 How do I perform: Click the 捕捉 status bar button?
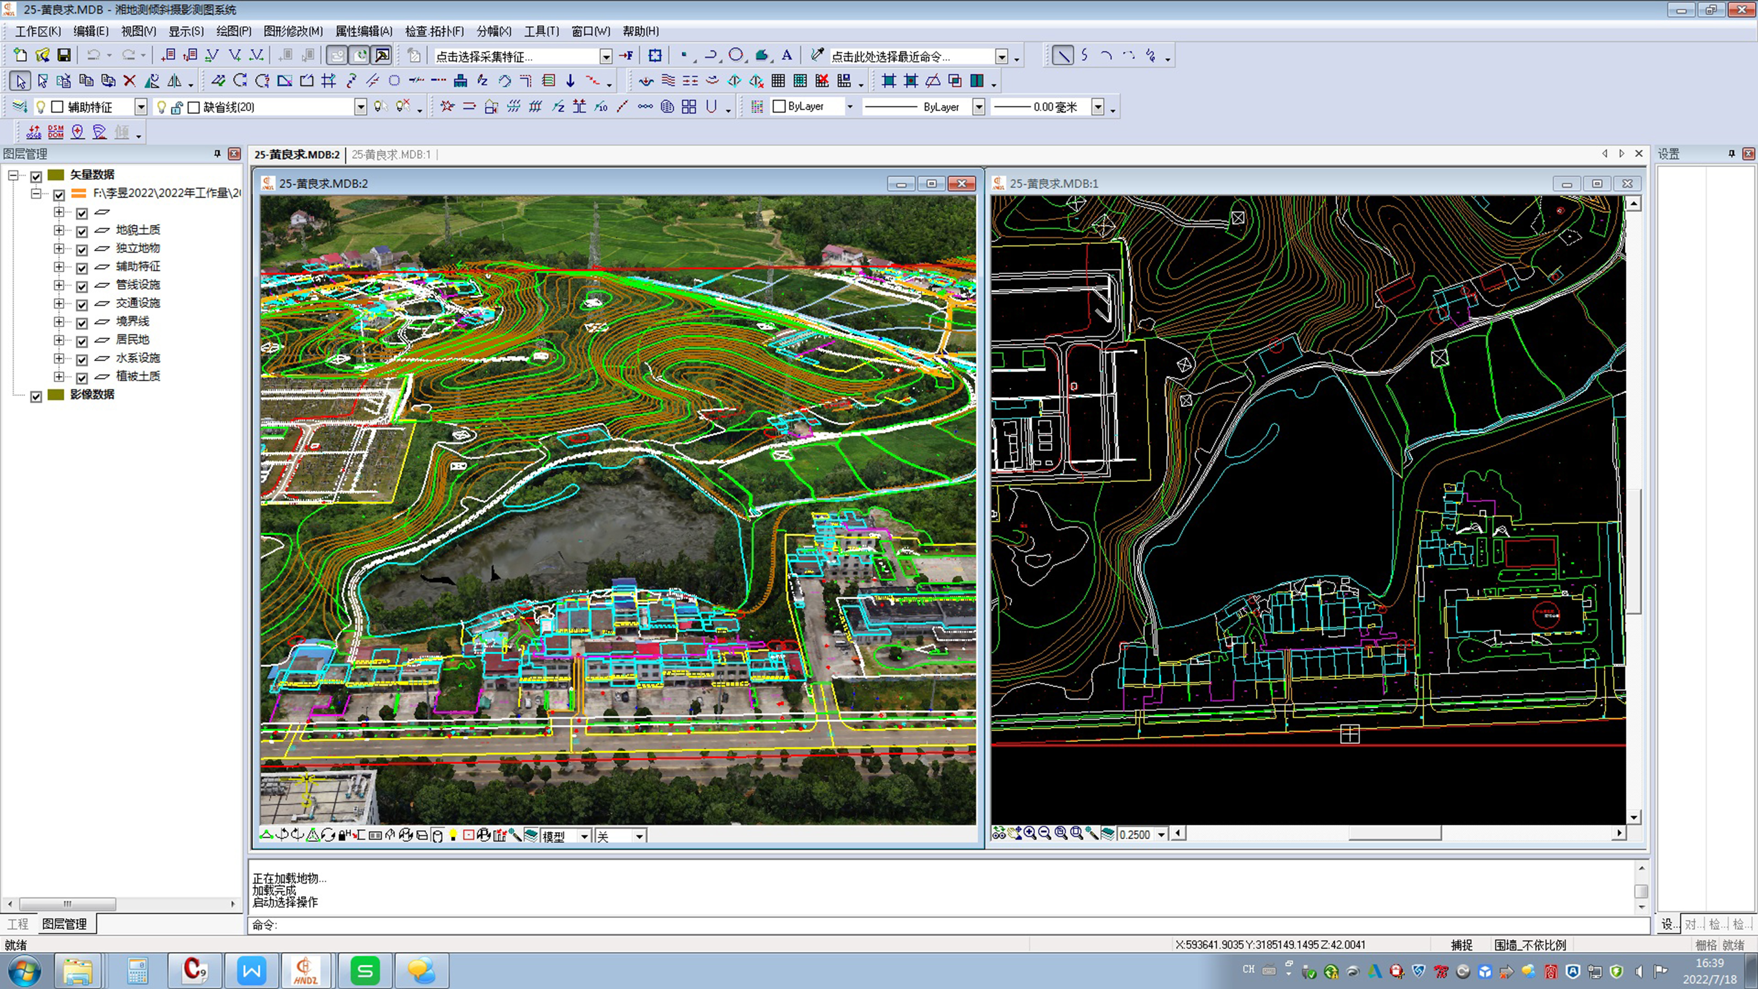tap(1461, 945)
